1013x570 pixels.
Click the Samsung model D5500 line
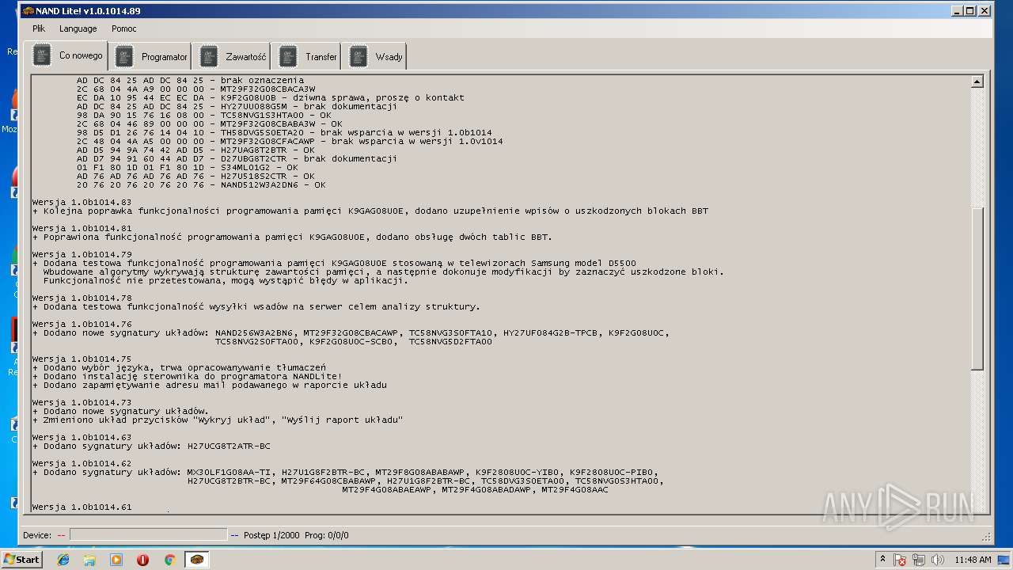(x=334, y=264)
